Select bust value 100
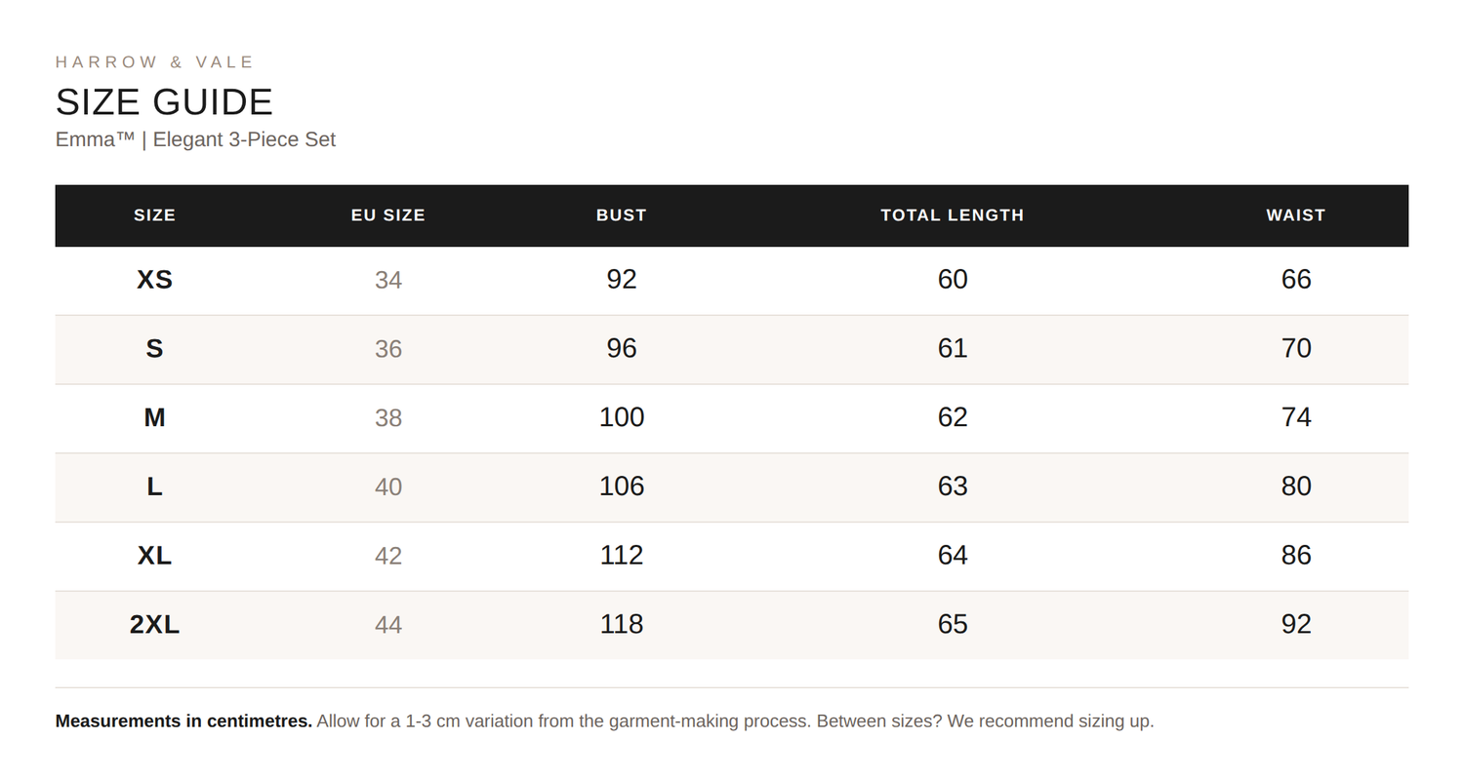 pyautogui.click(x=622, y=417)
